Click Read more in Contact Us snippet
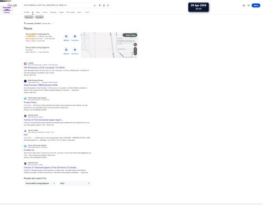264x205 pixels. pos(51,155)
